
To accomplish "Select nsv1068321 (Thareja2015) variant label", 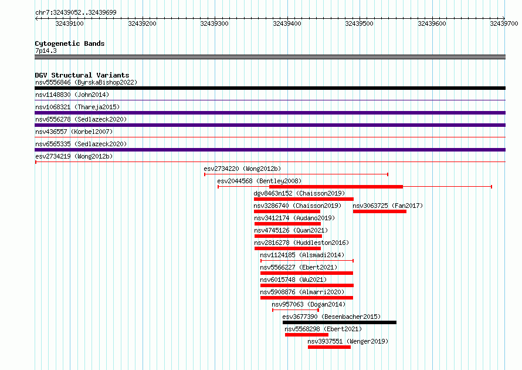I will [x=77, y=107].
